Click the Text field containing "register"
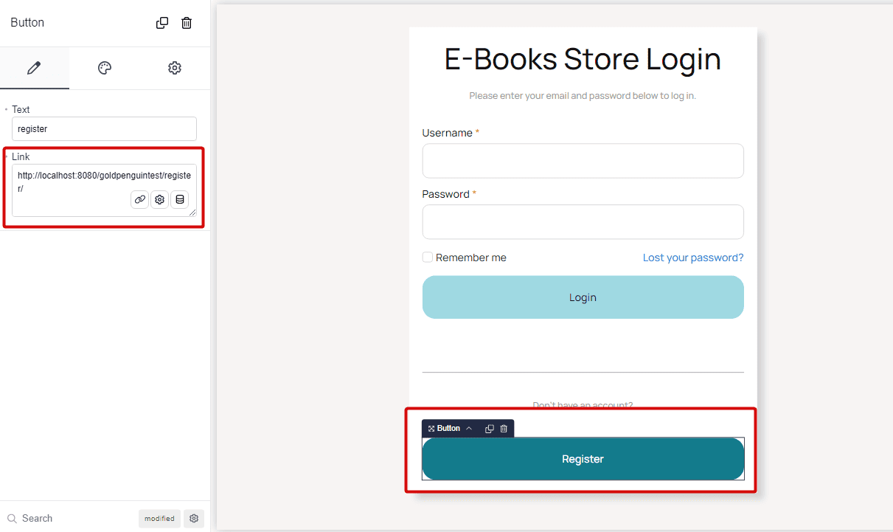 [x=104, y=128]
